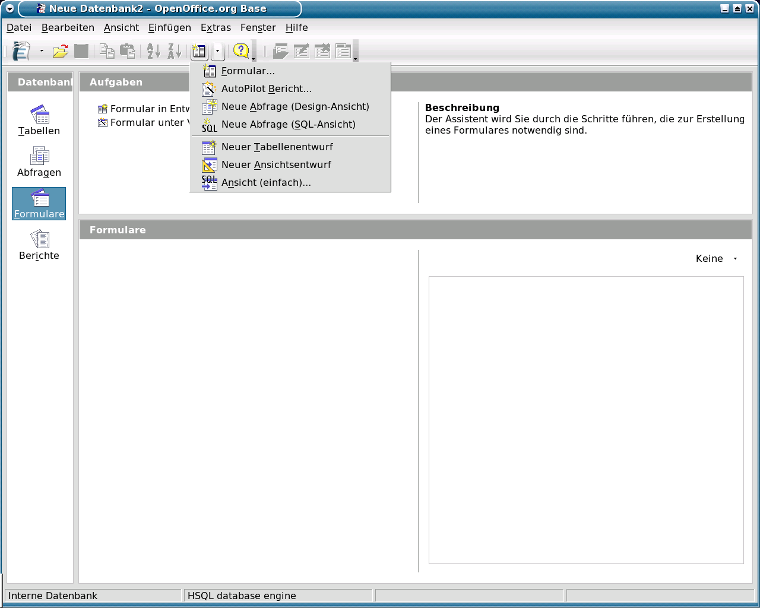Maximize the OpenOffice.org Base window
The height and width of the screenshot is (608, 760).
[x=737, y=9]
